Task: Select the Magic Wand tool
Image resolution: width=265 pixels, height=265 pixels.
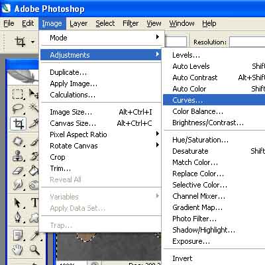Action: 34,108
